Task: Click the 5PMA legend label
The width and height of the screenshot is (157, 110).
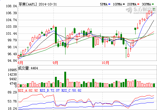Action: [x=104, y=4]
